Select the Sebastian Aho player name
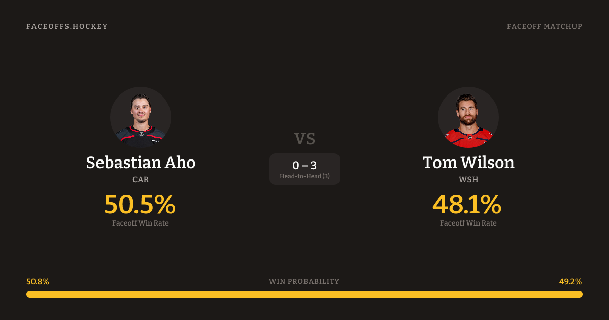This screenshot has width=609, height=320. pos(141,163)
